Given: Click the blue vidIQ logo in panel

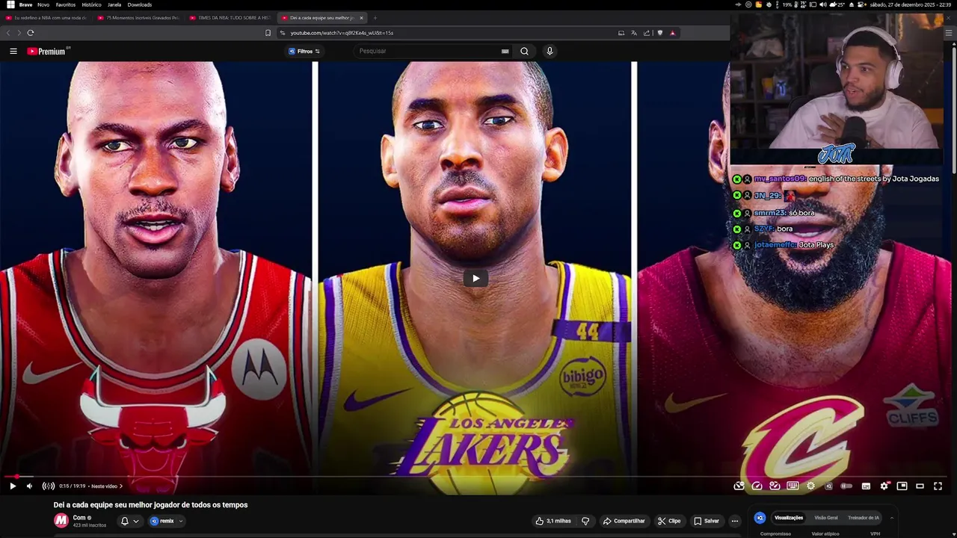Looking at the screenshot, I should tap(760, 518).
